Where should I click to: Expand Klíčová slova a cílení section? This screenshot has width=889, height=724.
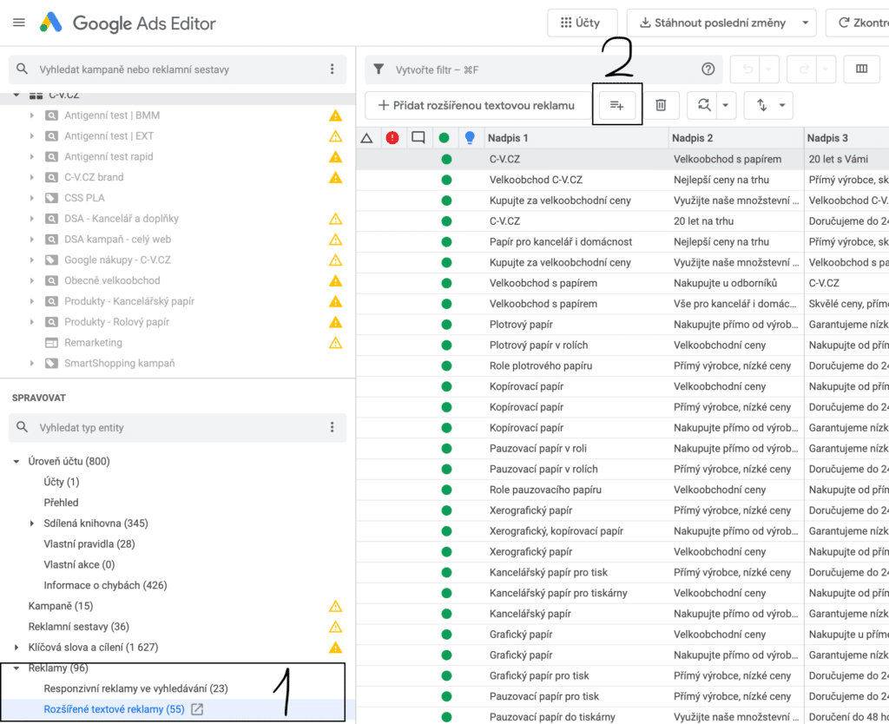click(16, 648)
